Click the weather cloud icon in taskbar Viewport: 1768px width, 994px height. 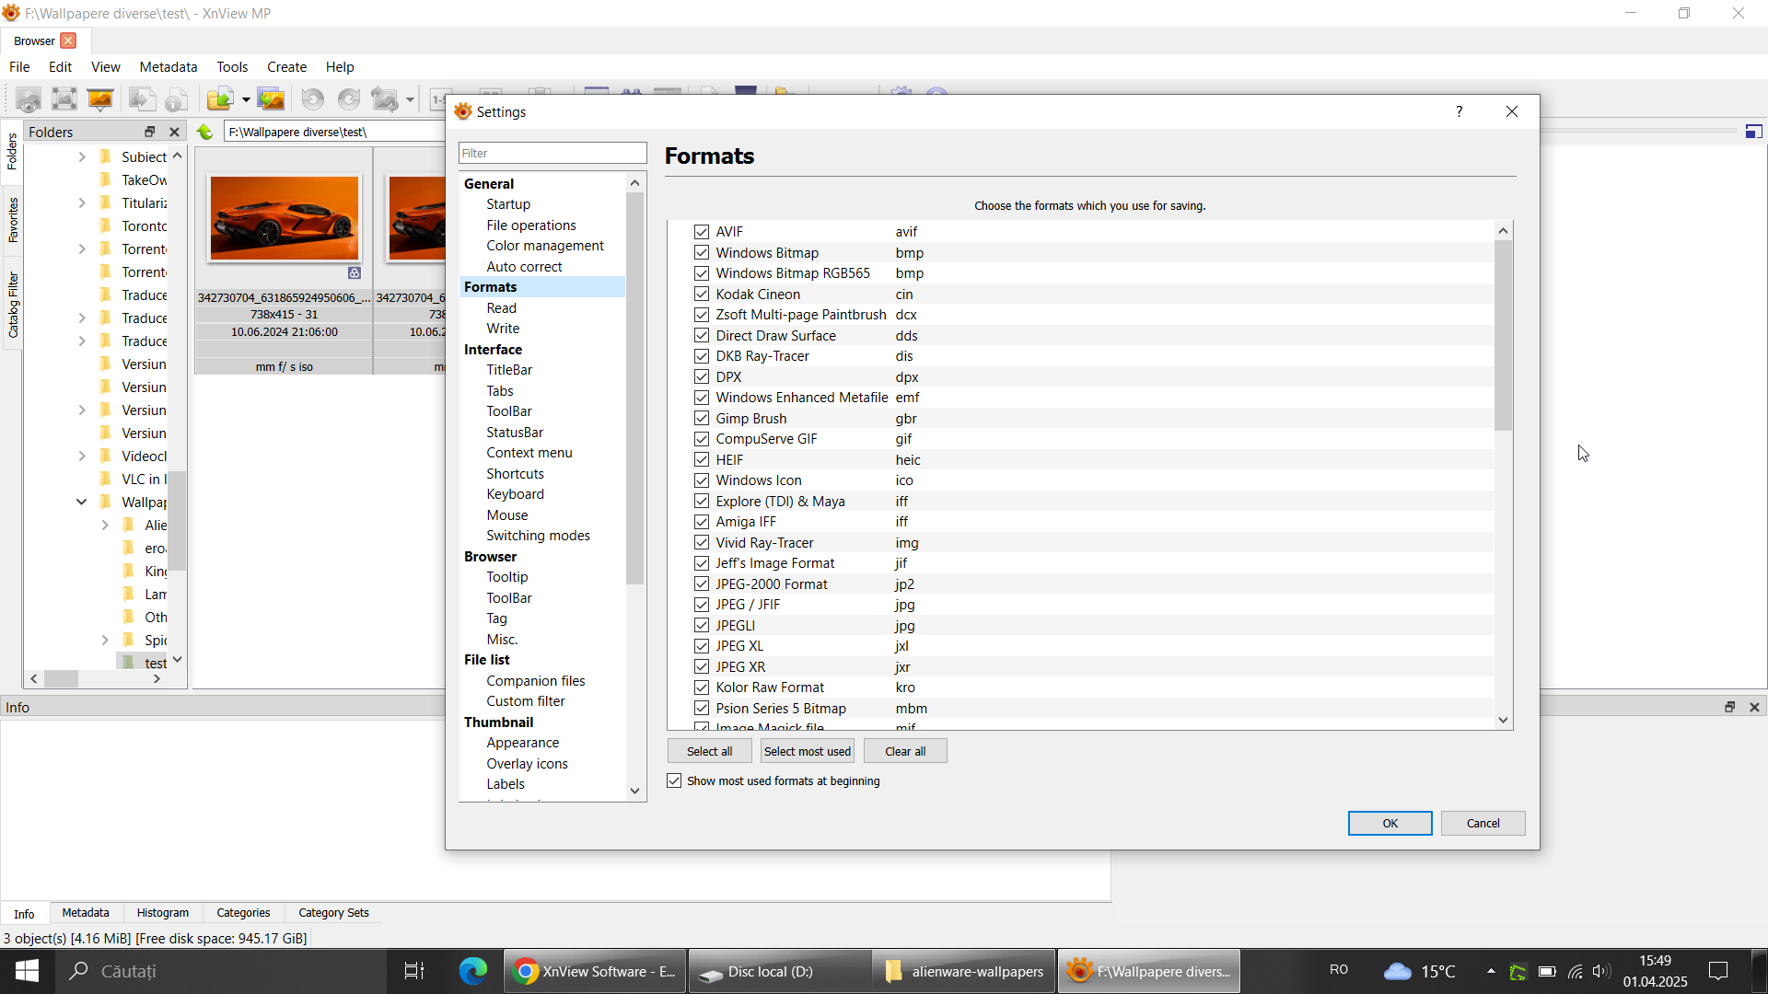tap(1398, 971)
